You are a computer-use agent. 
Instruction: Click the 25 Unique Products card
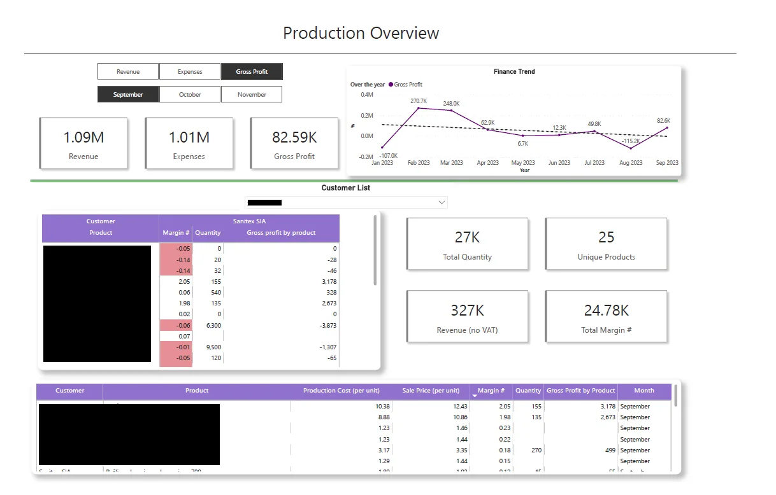pos(607,244)
